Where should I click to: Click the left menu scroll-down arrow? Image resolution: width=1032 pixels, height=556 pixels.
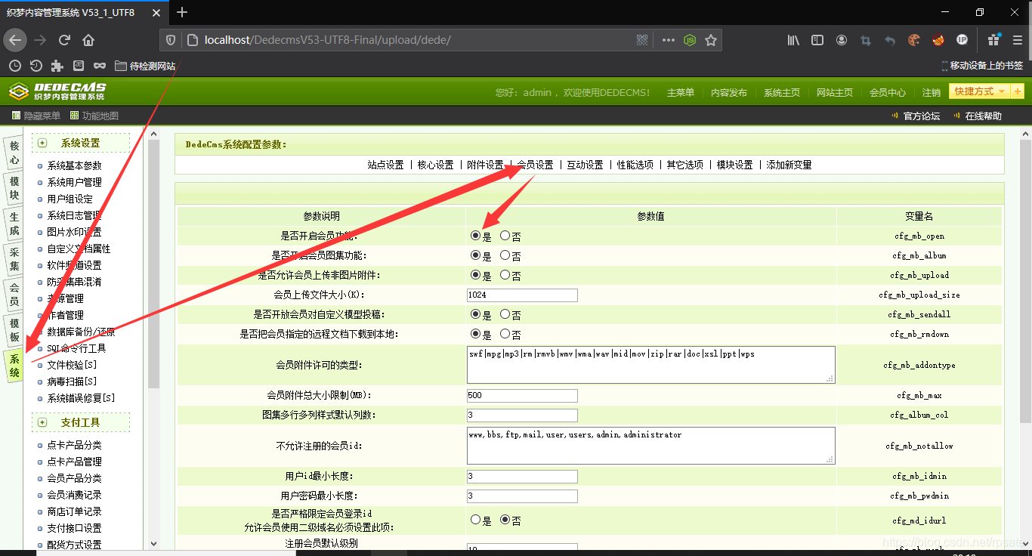coord(154,543)
